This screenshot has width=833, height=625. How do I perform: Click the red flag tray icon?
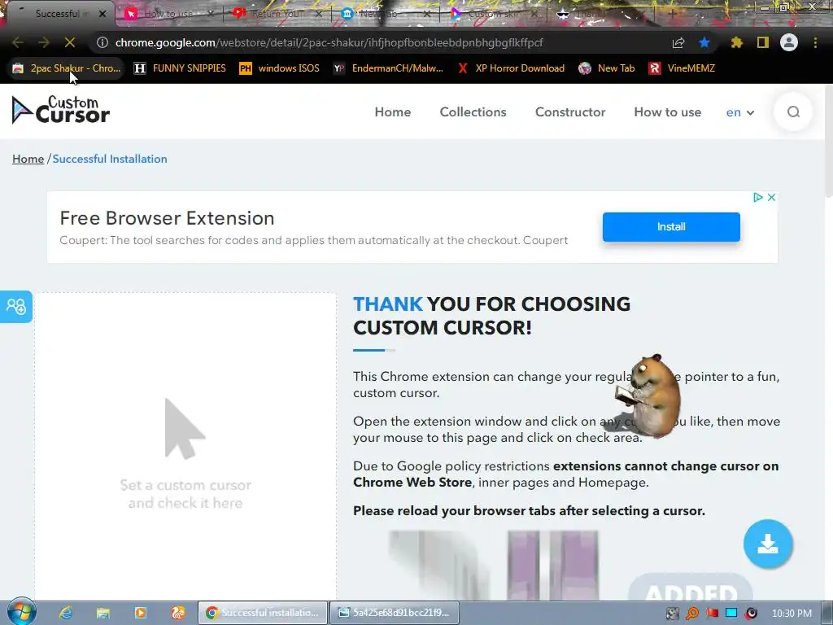pos(712,614)
